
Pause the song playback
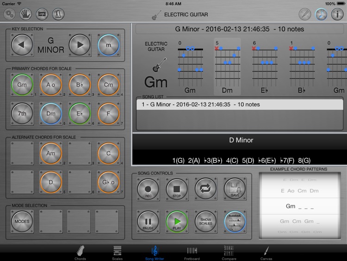pyautogui.click(x=148, y=222)
